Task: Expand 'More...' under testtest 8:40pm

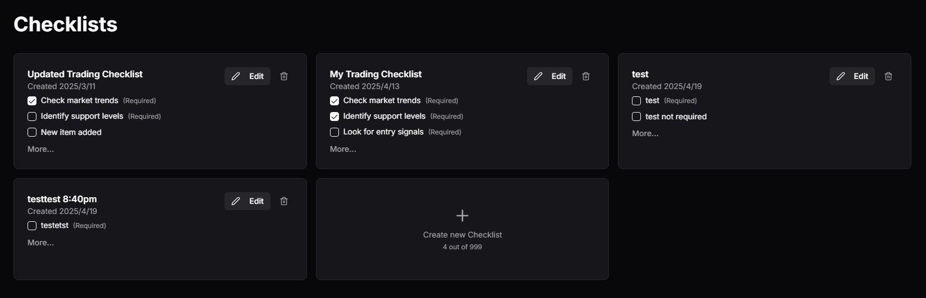Action: (x=41, y=243)
